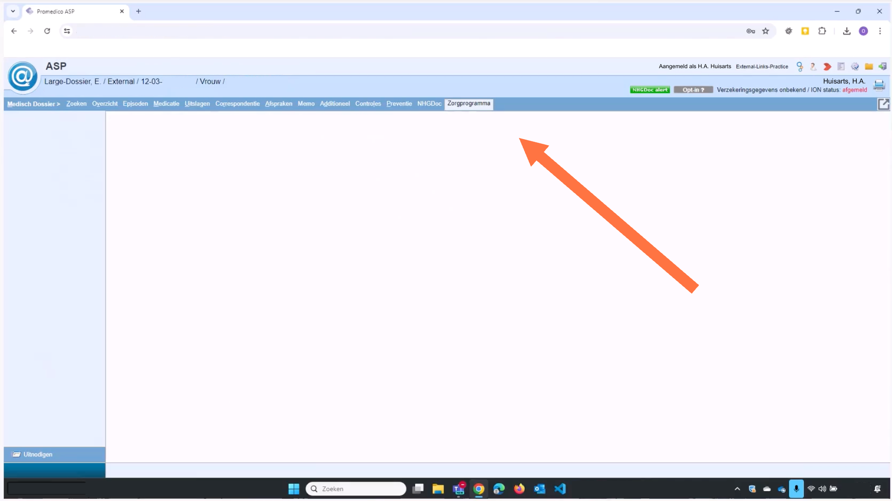Screen dimensions: 892x501
Task: Open the gear with checkmark settings icon
Action: pyautogui.click(x=855, y=67)
